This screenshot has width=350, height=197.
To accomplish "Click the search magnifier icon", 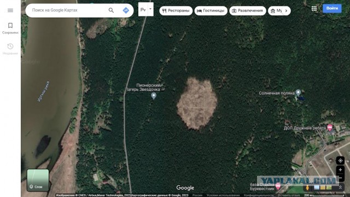I will pyautogui.click(x=111, y=10).
